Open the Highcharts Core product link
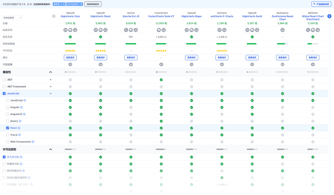Image resolution: width=334 pixels, height=195 pixels. [x=70, y=16]
